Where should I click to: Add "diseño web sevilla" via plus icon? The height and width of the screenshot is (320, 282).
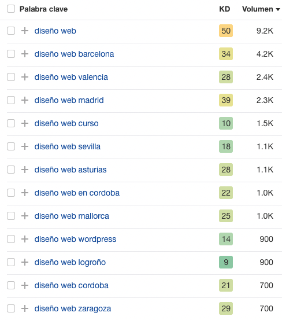click(x=25, y=146)
